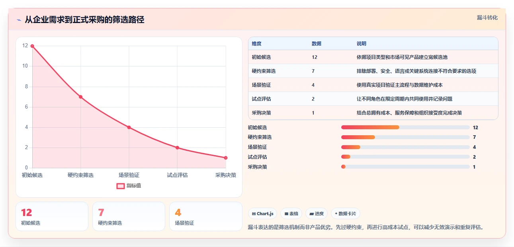This screenshot has width=514, height=247.
Task: Open the stat card showing 4 场景验证
Action: [205, 216]
